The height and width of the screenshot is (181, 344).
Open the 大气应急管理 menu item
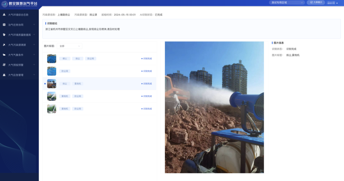pyautogui.click(x=16, y=75)
